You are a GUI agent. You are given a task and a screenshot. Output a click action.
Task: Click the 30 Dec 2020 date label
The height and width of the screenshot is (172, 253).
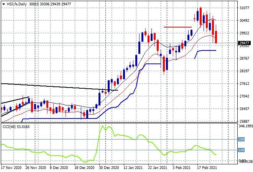[109, 168]
